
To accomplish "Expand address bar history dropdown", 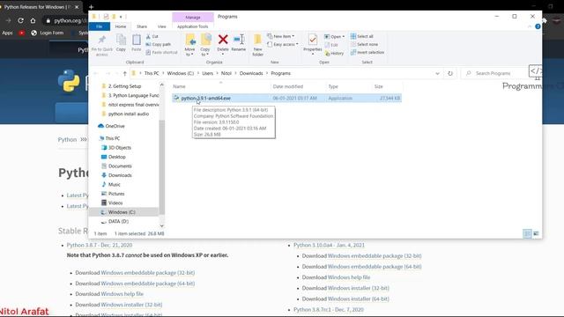I will click(437, 73).
